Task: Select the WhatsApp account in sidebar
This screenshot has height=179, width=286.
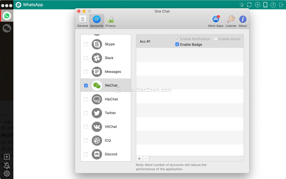Action: coord(7,16)
